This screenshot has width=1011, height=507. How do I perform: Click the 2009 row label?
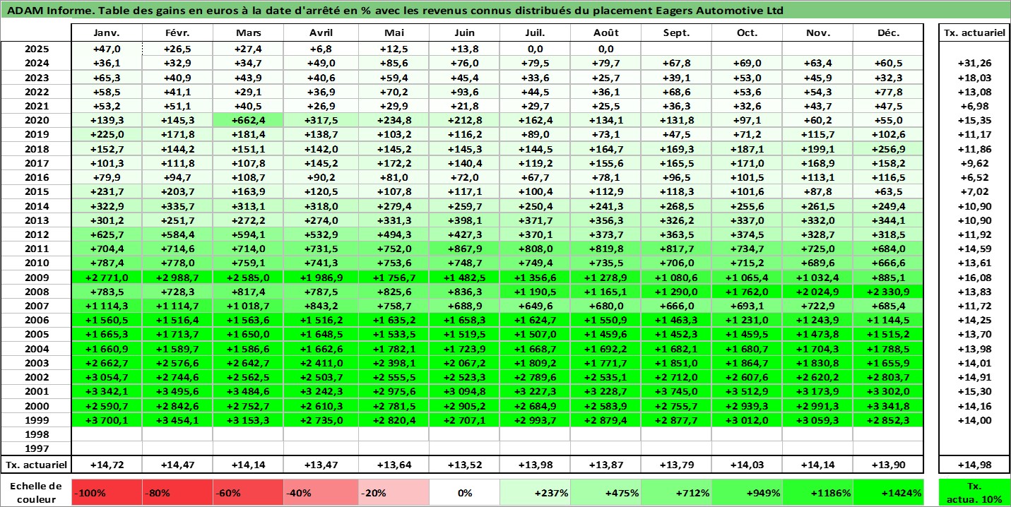(x=36, y=278)
